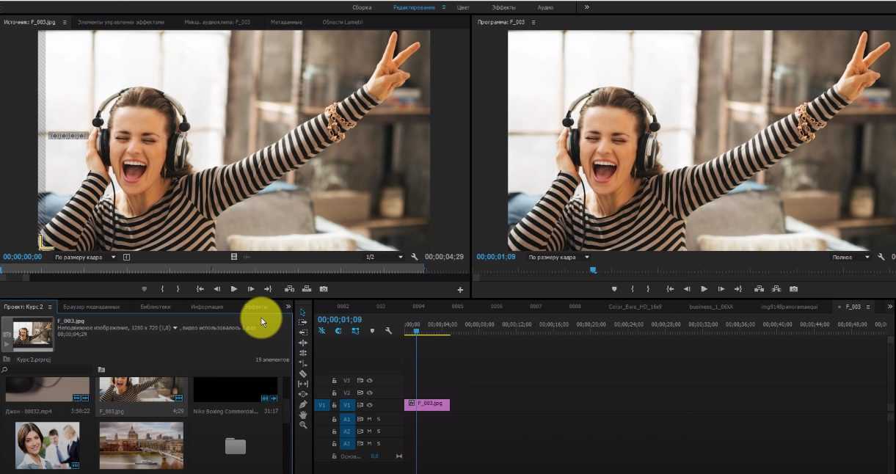Viewport: 896px width, 474px height.
Task: Select the Pen tool in the tools panel
Action: 303,404
